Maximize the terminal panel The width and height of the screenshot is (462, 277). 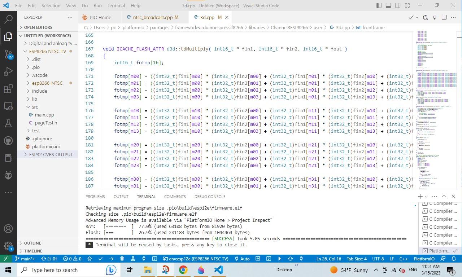point(444,196)
